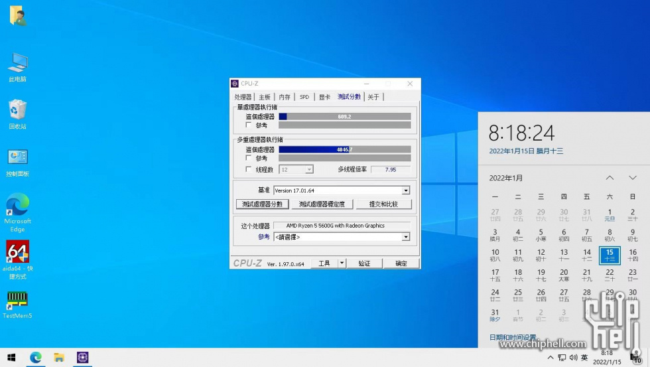Select January 20 大寒 in the calendar
650x367 pixels.
[564, 275]
